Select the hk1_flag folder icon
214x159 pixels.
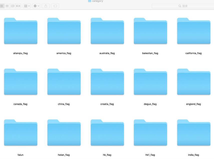click(x=150, y=132)
